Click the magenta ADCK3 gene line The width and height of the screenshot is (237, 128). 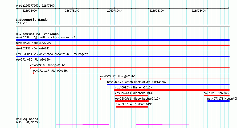tap(122, 125)
